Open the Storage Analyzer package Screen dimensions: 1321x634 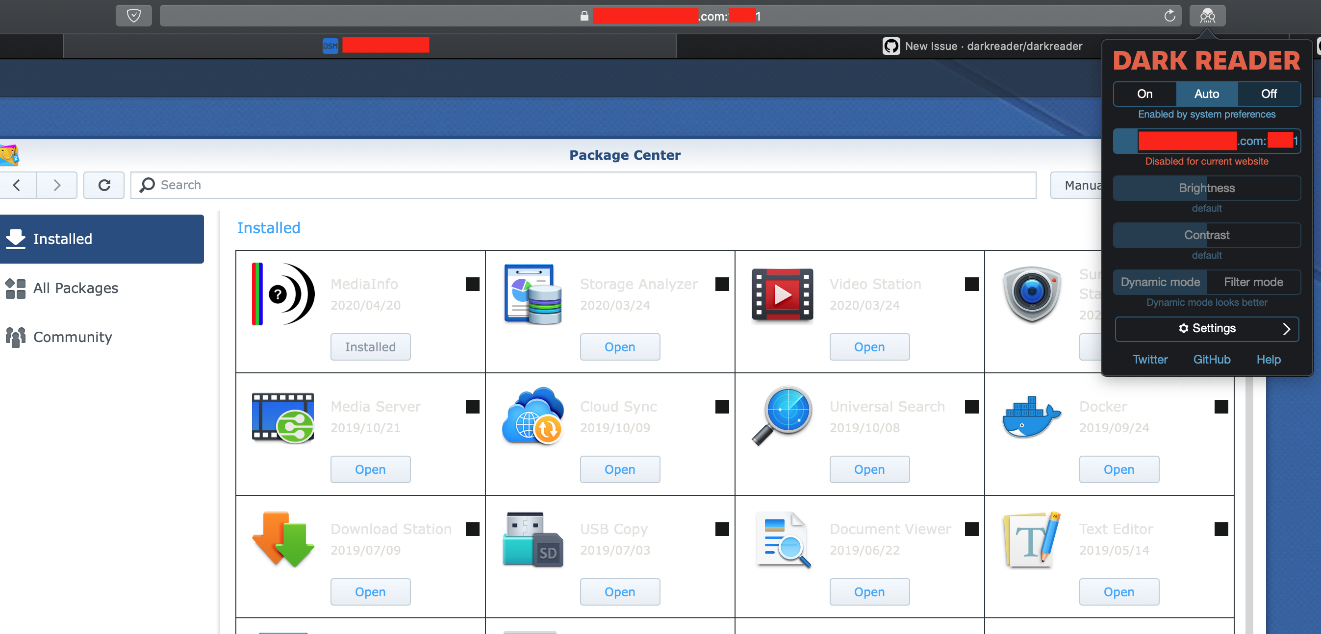619,347
